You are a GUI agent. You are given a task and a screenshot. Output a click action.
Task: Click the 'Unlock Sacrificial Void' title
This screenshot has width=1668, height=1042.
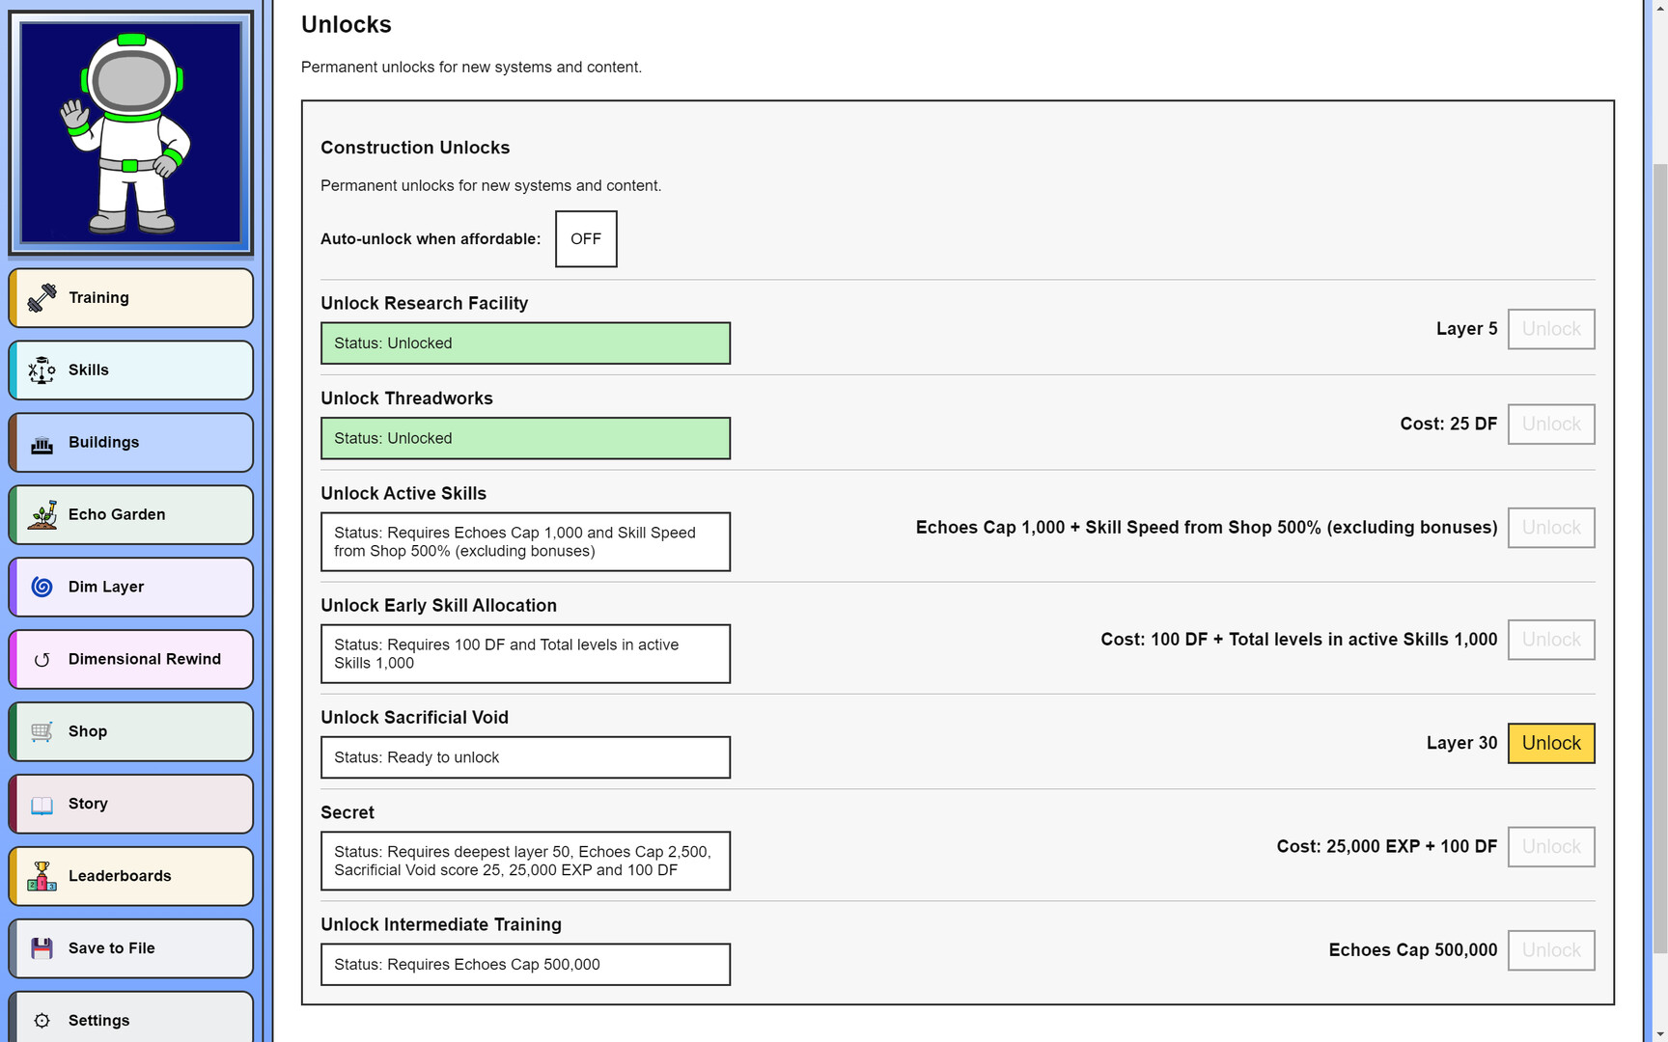click(x=414, y=718)
